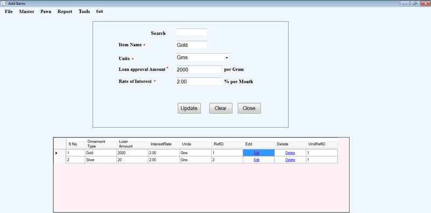Click the Loan Amount column header
Viewport: 431px width, 213px height.
[x=133, y=144]
